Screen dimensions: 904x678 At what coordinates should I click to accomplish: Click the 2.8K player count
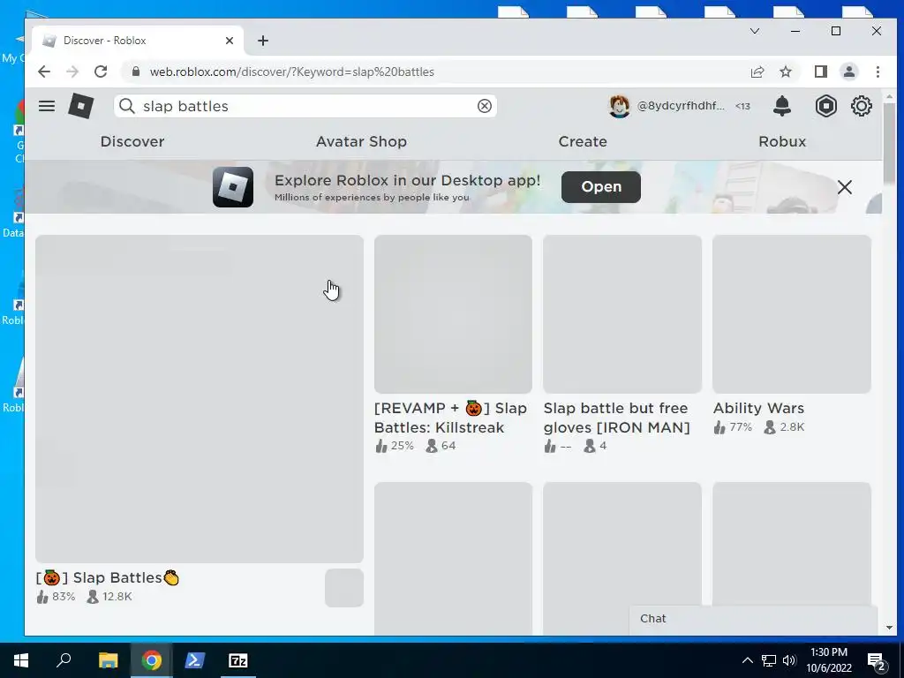tap(784, 427)
